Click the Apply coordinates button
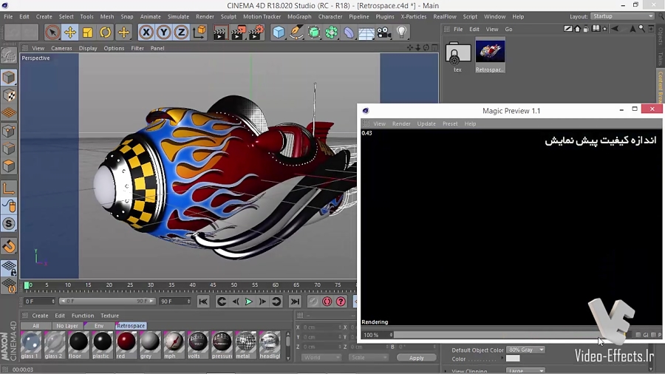 pyautogui.click(x=417, y=358)
